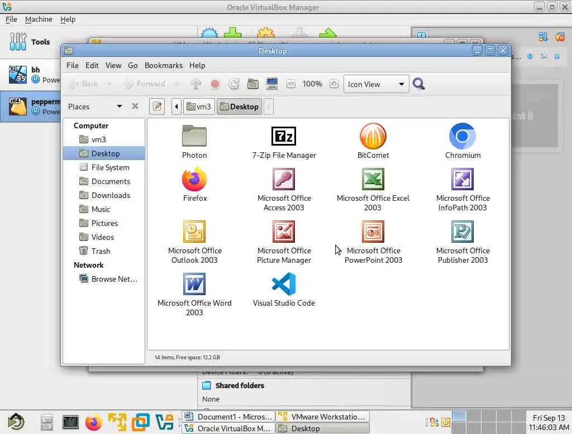This screenshot has height=434, width=572.
Task: Select Microsoft Office Outlook 2003 icon
Action: [194, 232]
